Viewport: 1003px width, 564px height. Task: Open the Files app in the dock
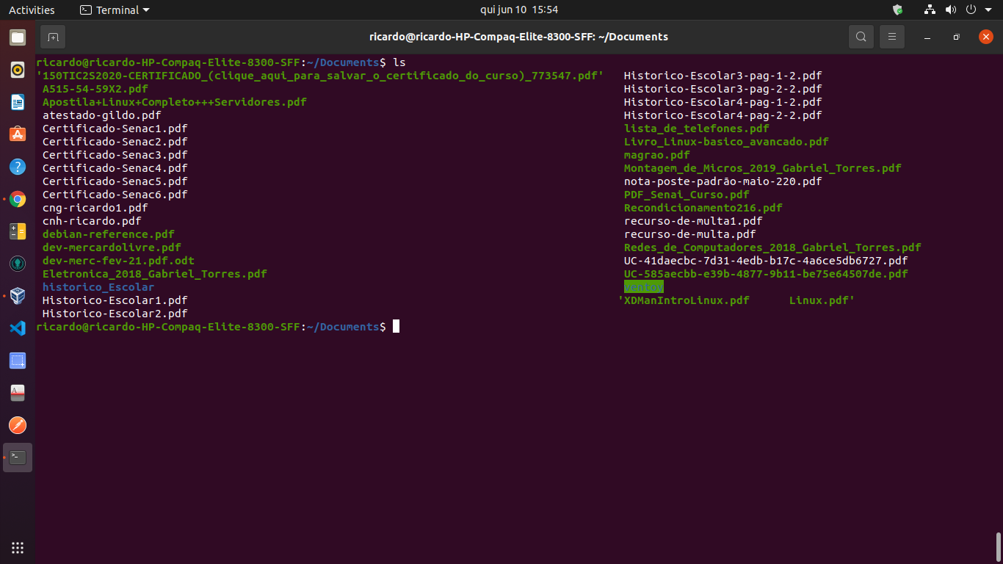18,37
